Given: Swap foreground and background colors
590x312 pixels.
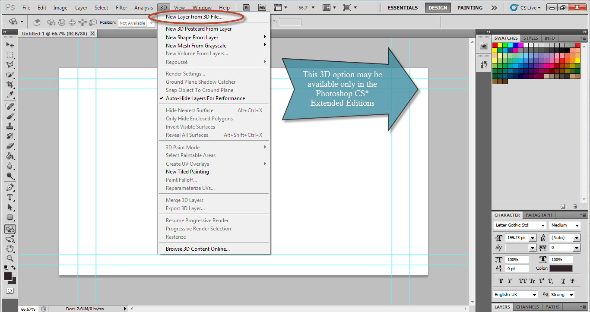Looking at the screenshot, I should click(14, 268).
